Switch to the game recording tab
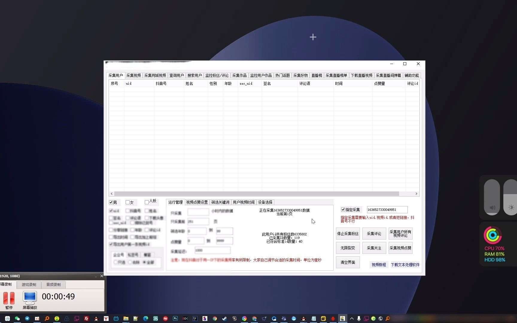The height and width of the screenshot is (323, 517). point(29,284)
